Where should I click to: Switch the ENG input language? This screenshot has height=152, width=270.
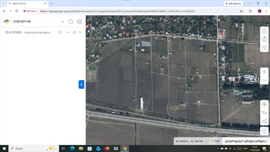click(x=245, y=149)
